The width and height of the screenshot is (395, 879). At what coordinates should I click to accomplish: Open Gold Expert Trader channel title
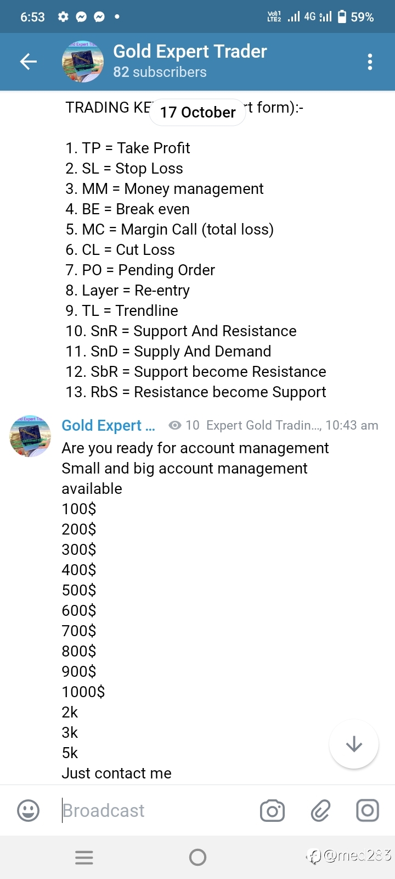pyautogui.click(x=190, y=51)
